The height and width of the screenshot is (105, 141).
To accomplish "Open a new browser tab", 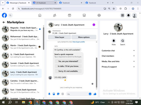I will tap(113, 3).
